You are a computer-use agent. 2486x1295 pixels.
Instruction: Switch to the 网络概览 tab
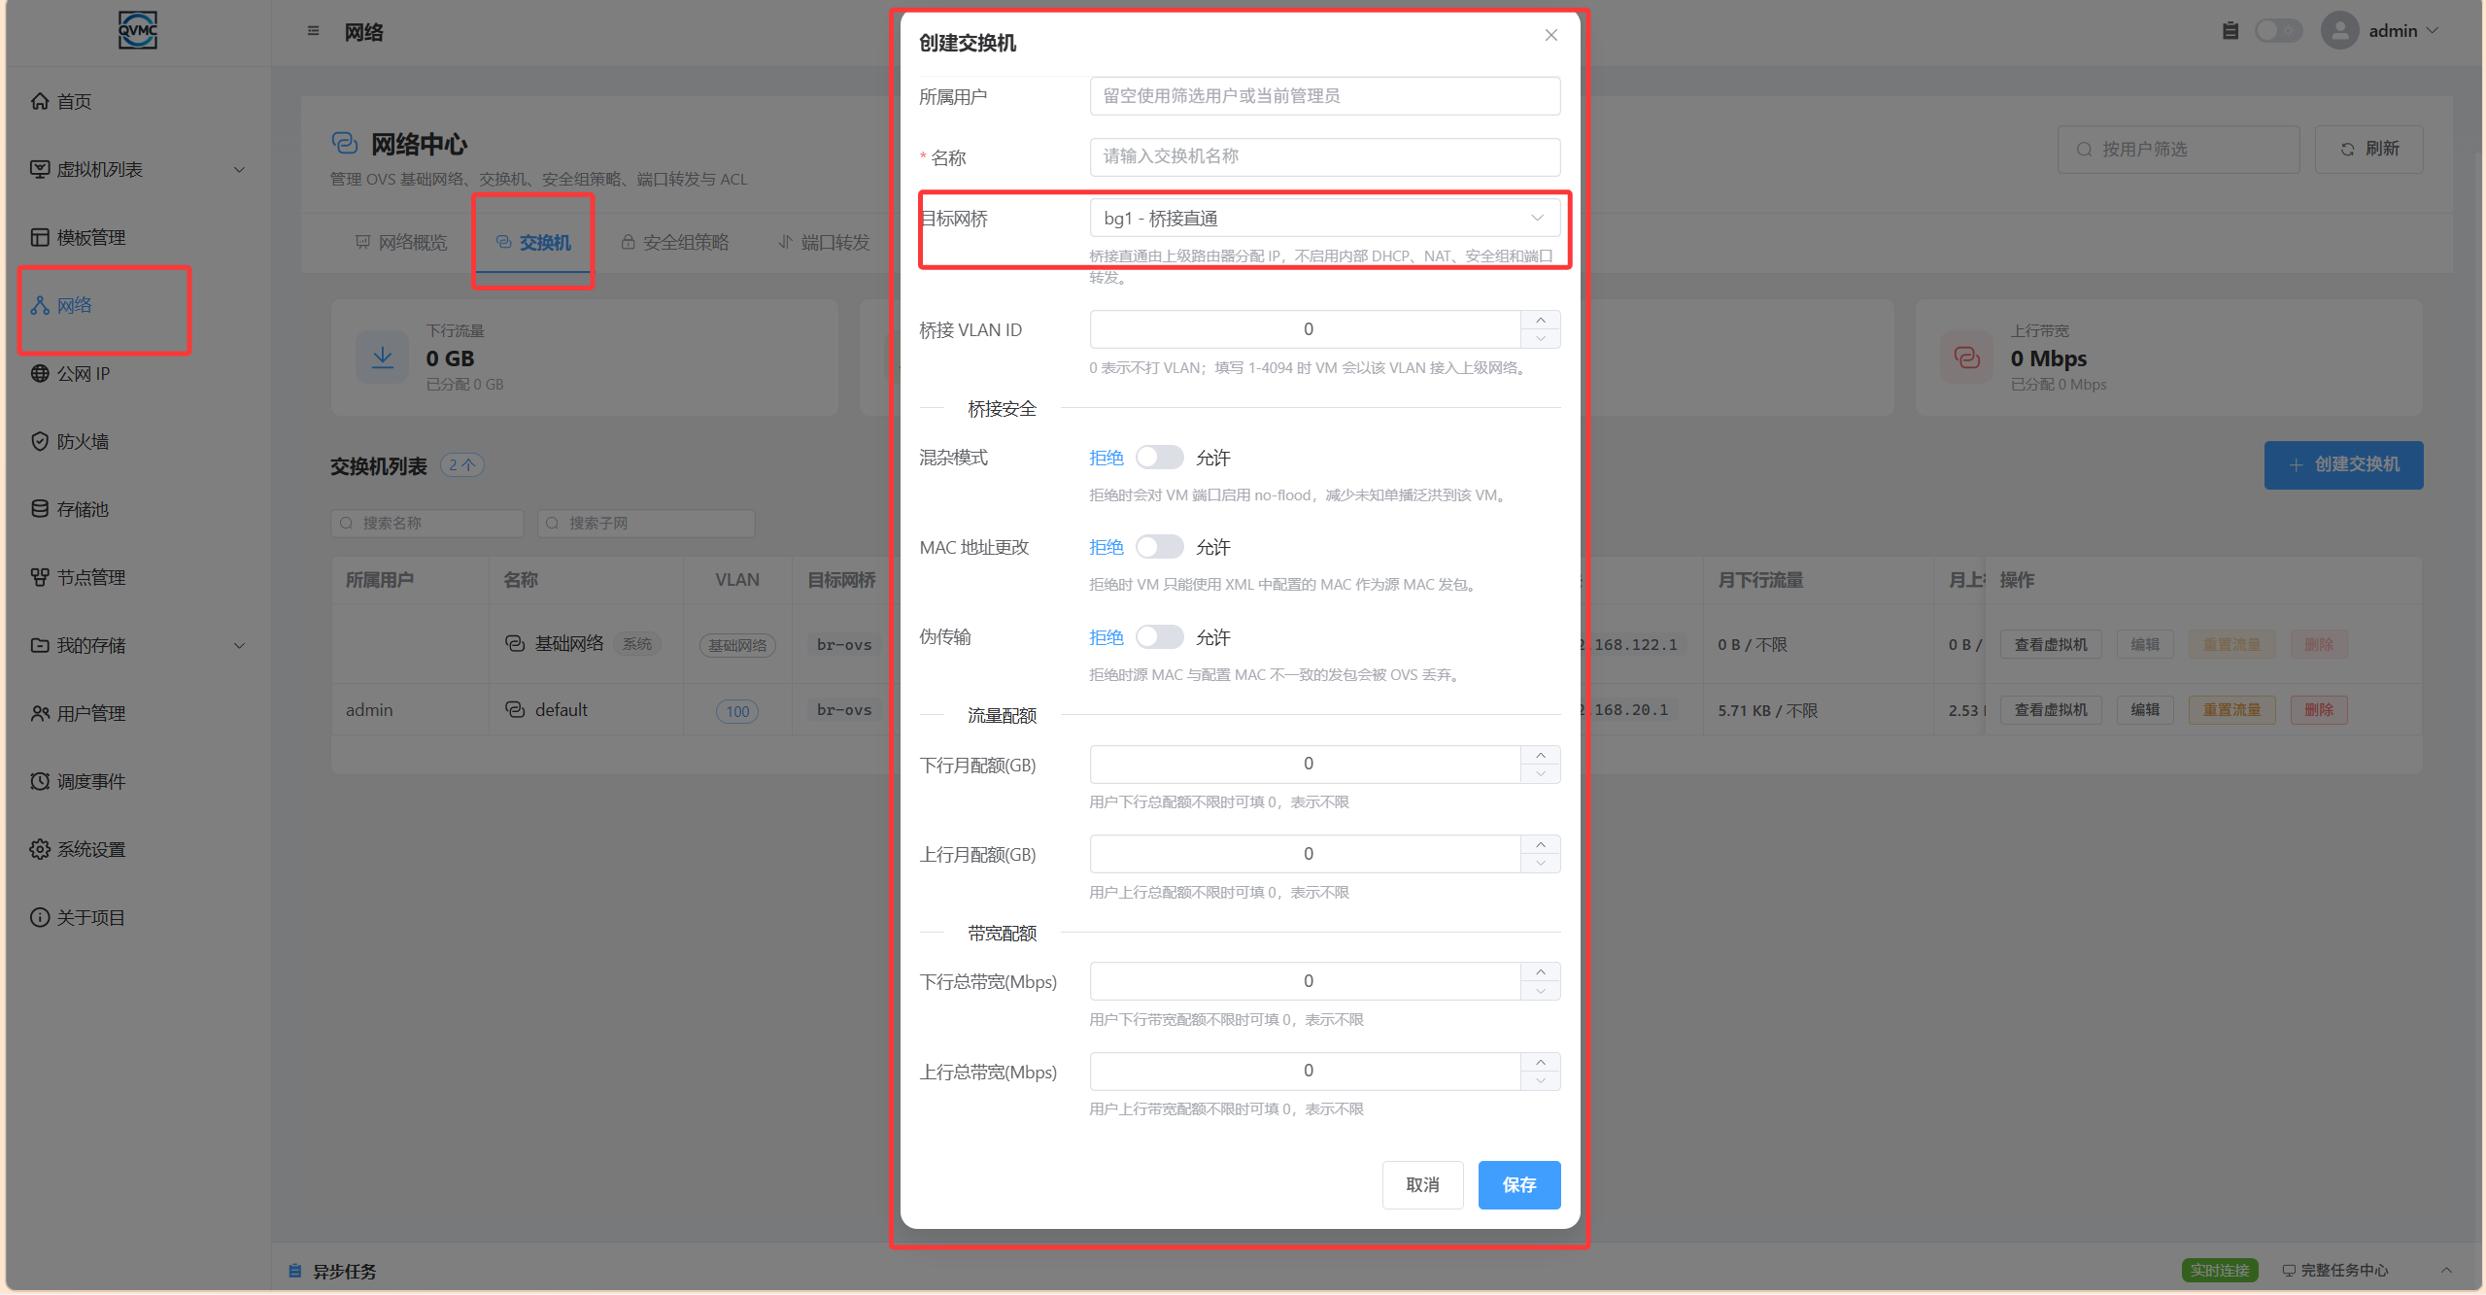point(401,242)
